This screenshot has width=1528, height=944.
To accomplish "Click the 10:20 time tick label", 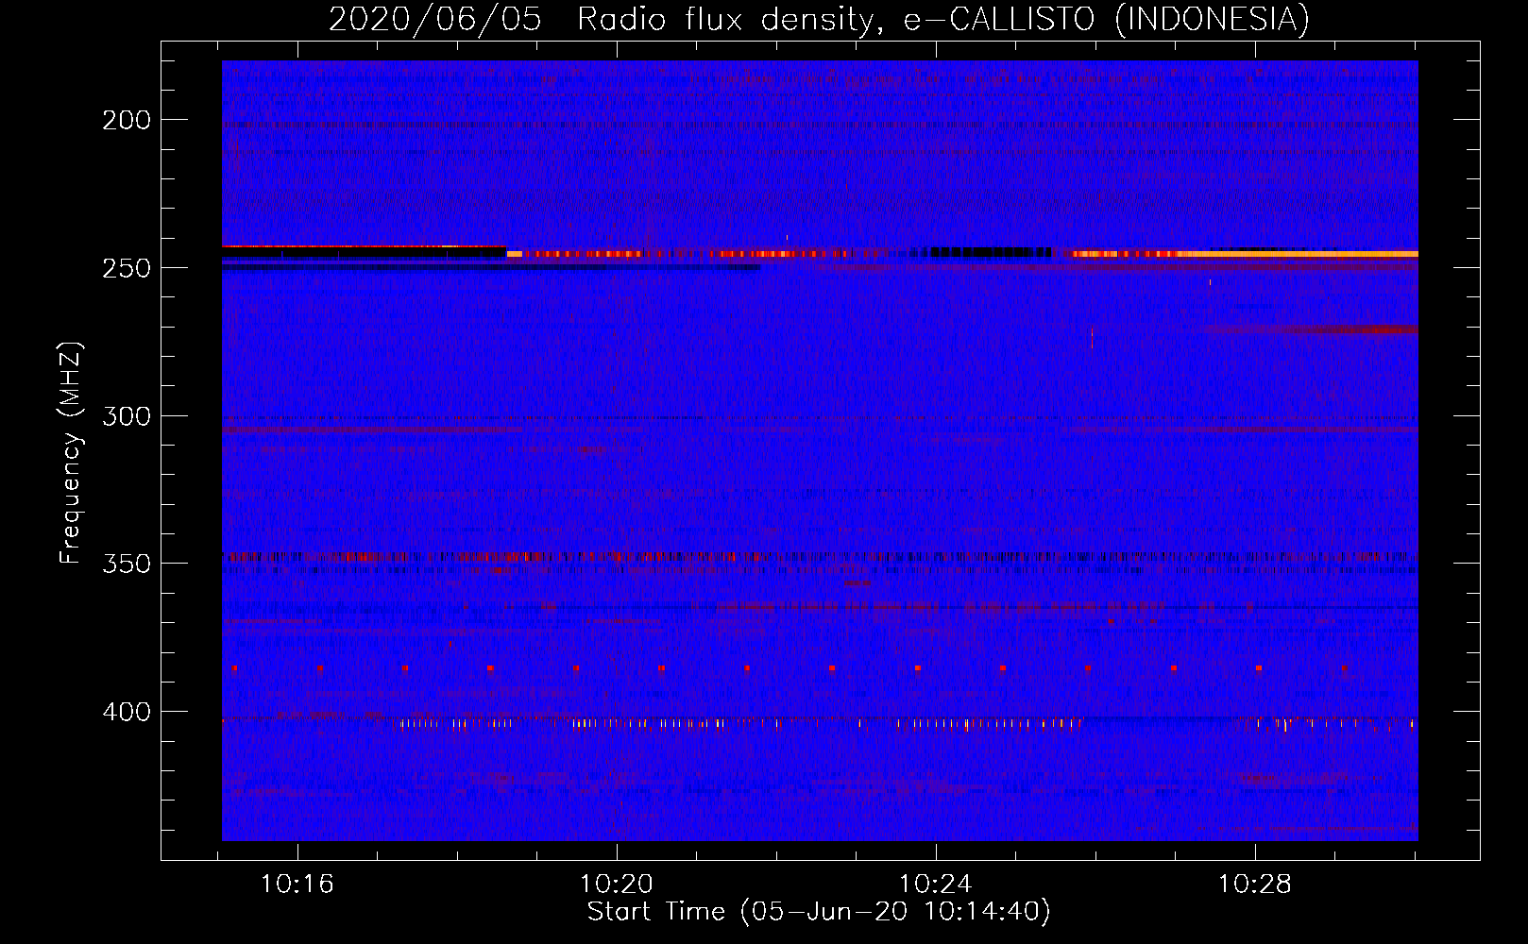I will pyautogui.click(x=617, y=885).
